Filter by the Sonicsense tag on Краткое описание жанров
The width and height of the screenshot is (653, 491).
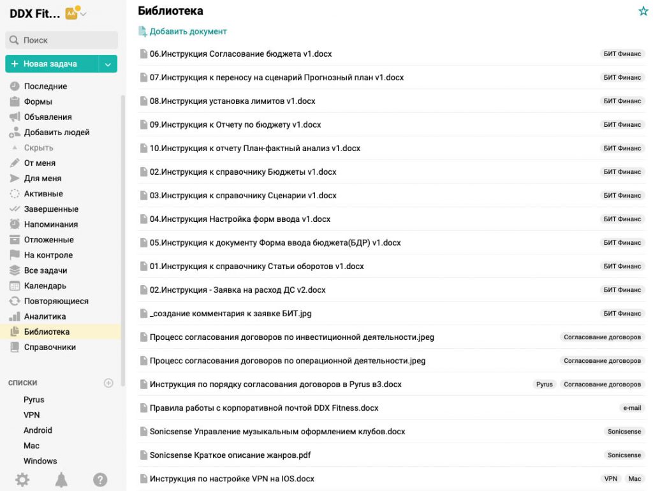[624, 455]
